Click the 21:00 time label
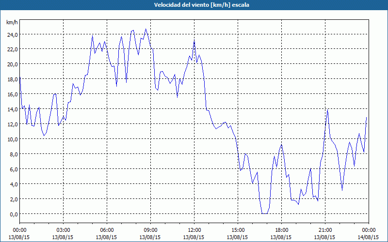 tap(325, 230)
